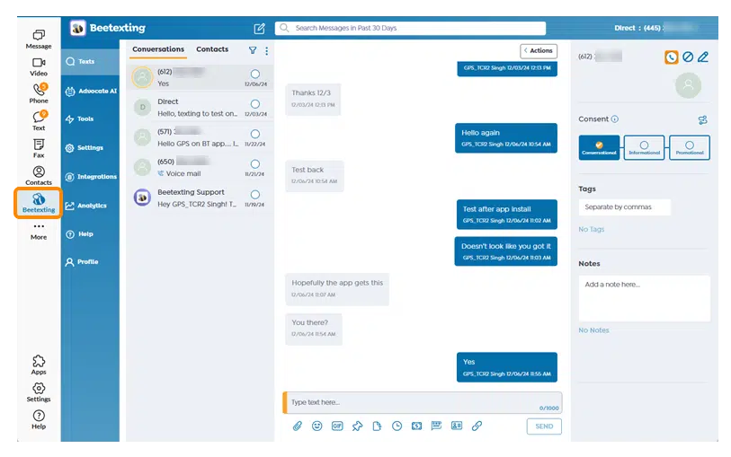This screenshot has width=731, height=457.
Task: Schedule the message with clock icon
Action: tap(397, 426)
